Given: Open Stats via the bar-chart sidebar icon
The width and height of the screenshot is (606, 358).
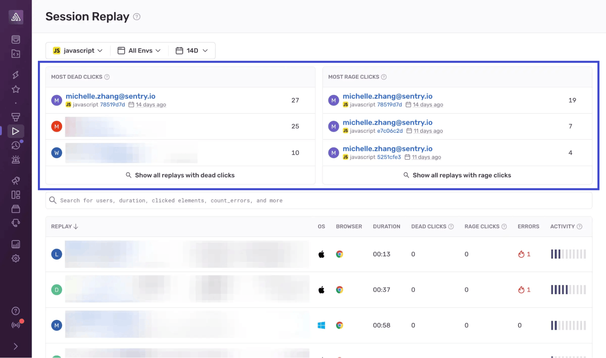Looking at the screenshot, I should [x=15, y=244].
